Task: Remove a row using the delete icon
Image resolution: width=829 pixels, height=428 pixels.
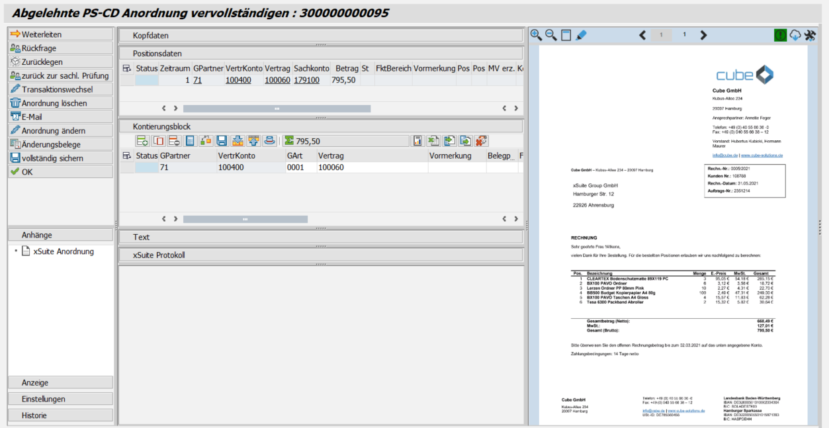Action: (x=174, y=140)
